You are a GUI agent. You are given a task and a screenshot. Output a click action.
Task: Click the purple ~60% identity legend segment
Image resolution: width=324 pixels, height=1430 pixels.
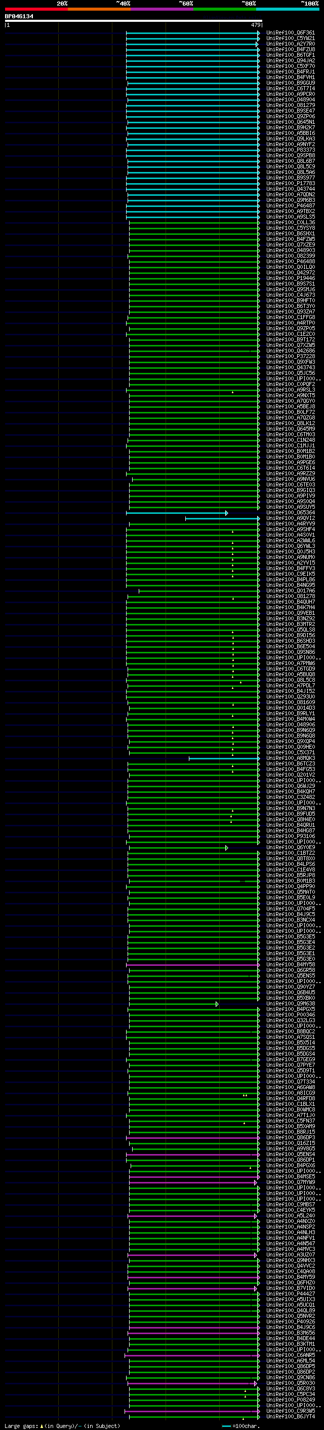pyautogui.click(x=161, y=9)
